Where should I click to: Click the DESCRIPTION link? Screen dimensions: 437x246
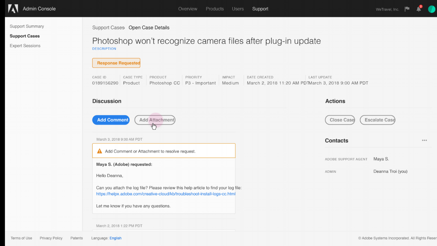(104, 49)
